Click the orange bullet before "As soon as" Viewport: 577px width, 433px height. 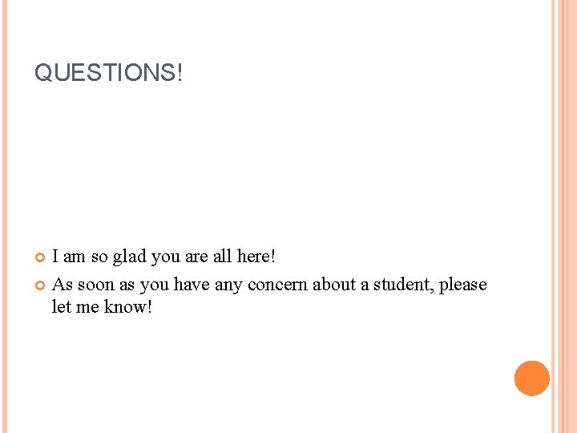click(x=41, y=286)
